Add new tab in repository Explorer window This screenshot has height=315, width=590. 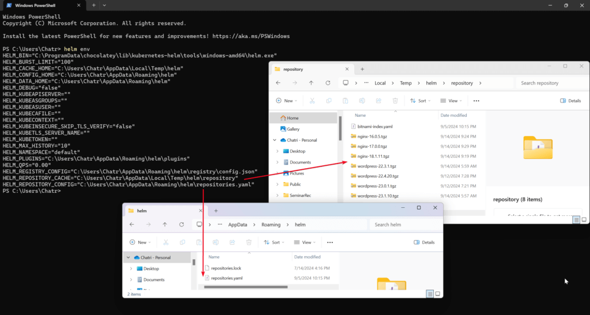click(x=362, y=69)
